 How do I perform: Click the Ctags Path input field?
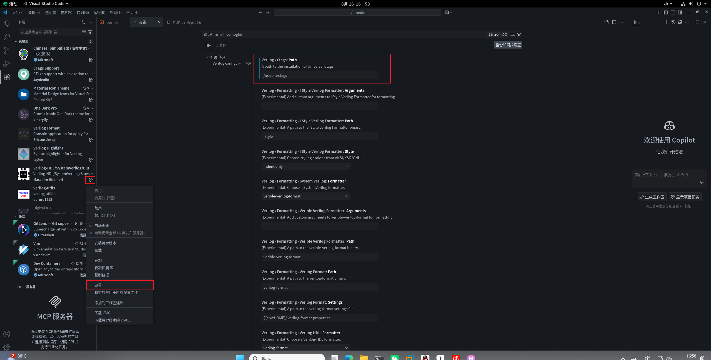320,75
